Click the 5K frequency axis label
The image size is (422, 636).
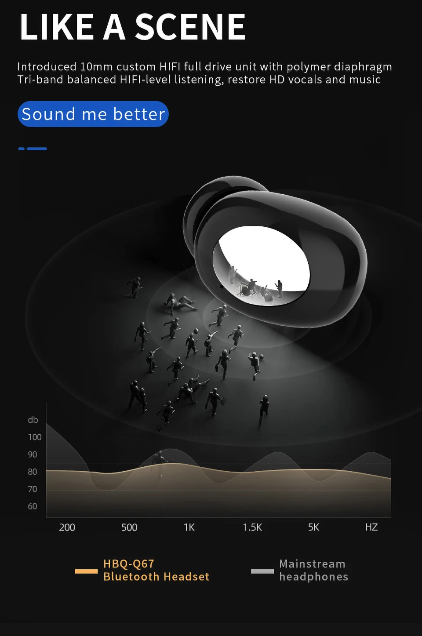(x=313, y=527)
